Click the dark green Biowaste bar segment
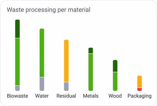157x106 pixels. pyautogui.click(x=17, y=29)
